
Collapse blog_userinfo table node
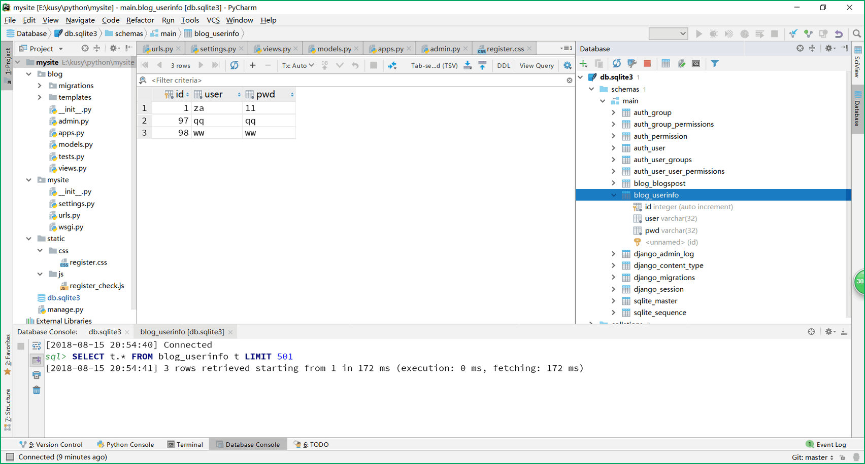click(x=613, y=195)
